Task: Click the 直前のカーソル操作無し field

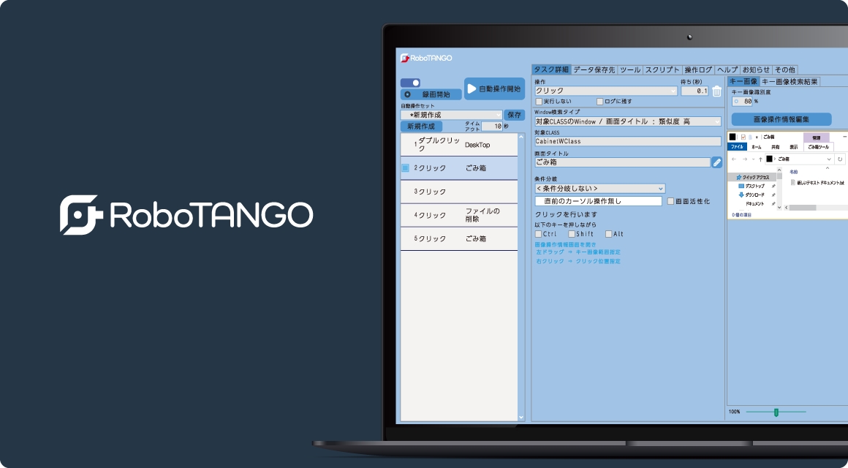Action: (x=598, y=201)
